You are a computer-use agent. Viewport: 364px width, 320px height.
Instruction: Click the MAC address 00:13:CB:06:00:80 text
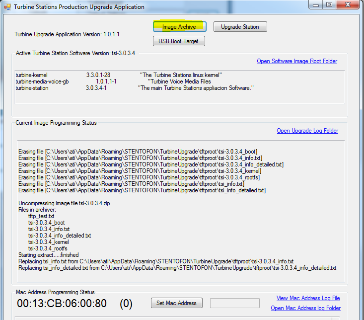62,304
